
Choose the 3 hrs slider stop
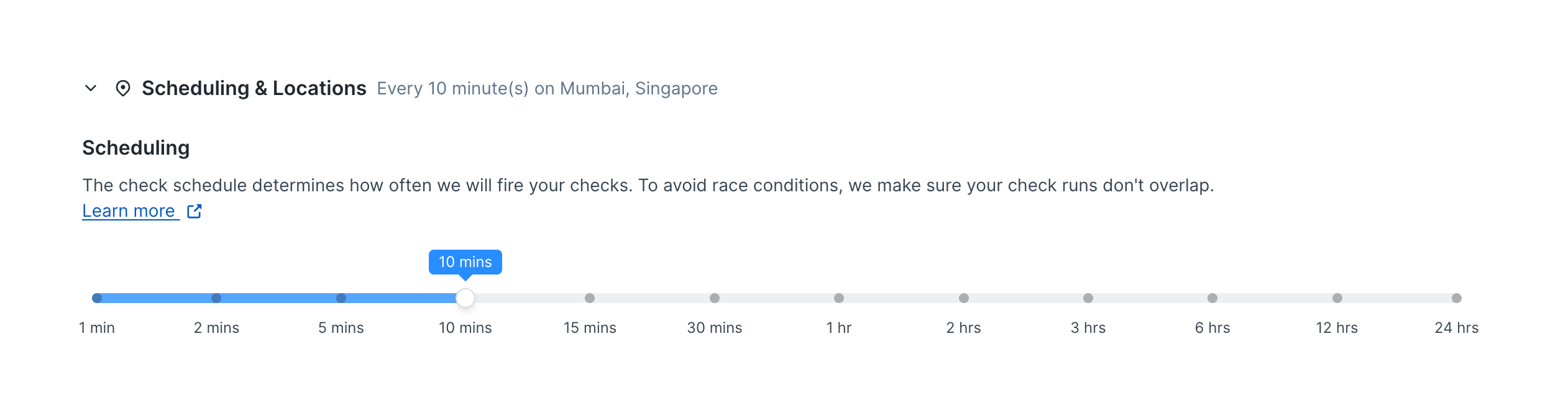coord(1088,298)
